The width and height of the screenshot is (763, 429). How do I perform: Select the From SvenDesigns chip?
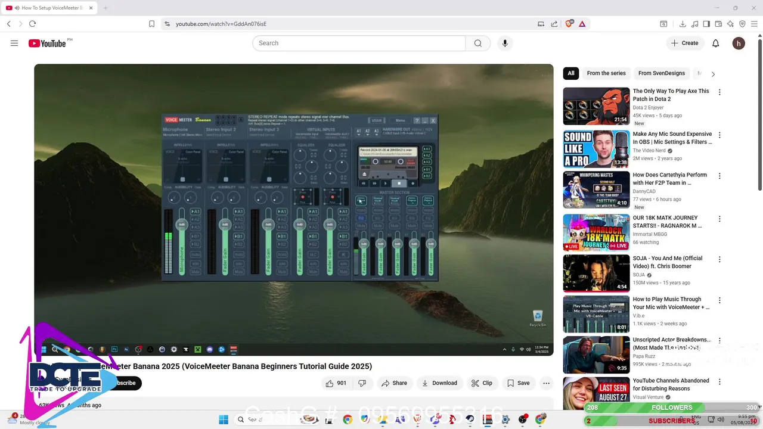[662, 73]
